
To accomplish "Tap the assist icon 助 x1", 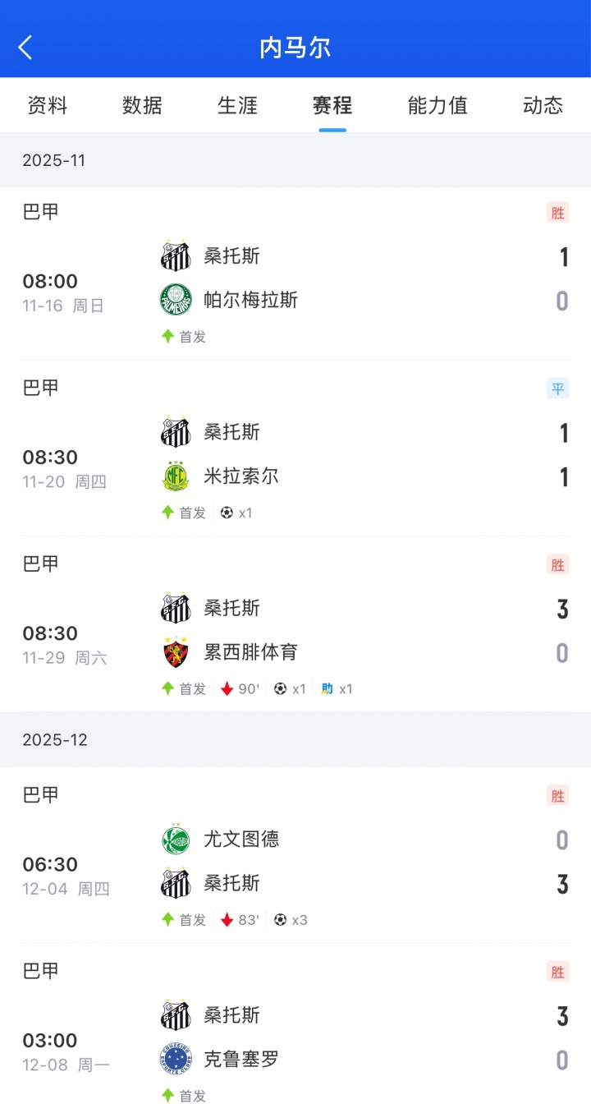I will (328, 689).
